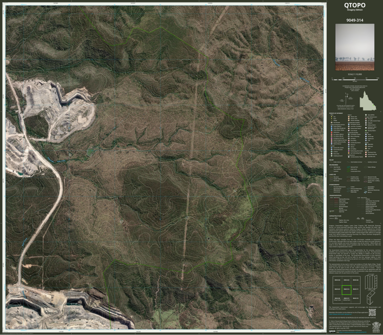Open the cover photo of trees on horizon
383x335 pixels.
coord(355,47)
